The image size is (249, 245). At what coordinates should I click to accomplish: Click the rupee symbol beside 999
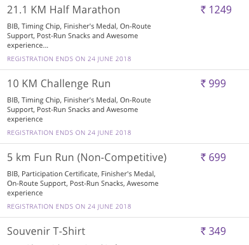pos(203,83)
